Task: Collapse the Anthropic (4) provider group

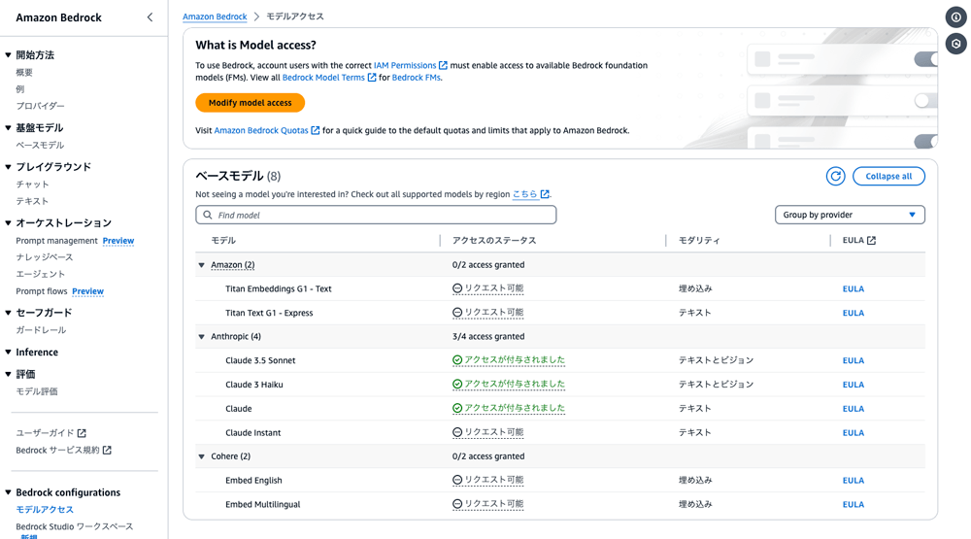Action: pyautogui.click(x=201, y=337)
